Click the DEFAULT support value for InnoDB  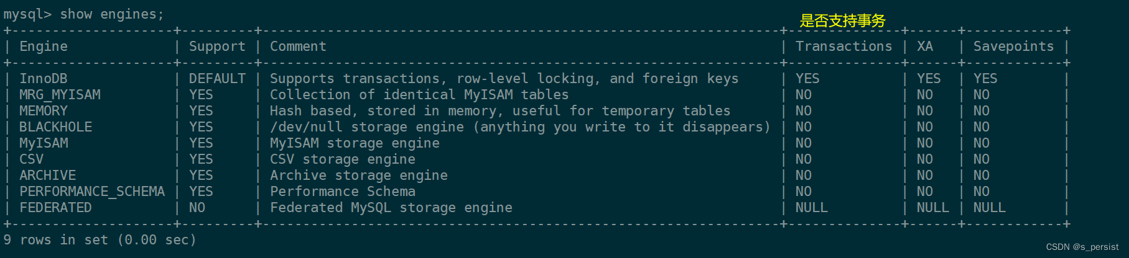pos(217,79)
